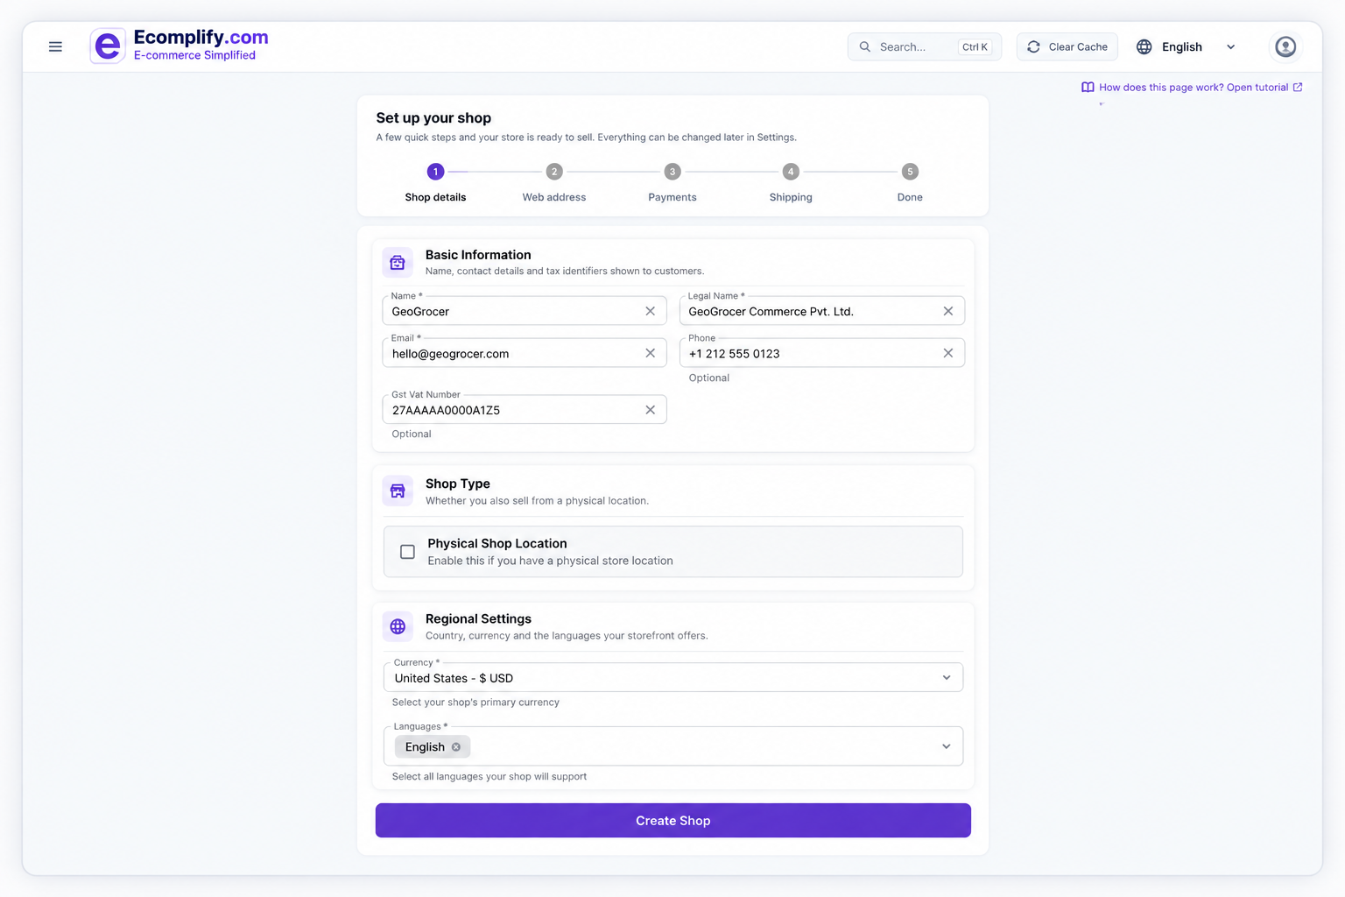The height and width of the screenshot is (897, 1345).
Task: Open the user profile avatar
Action: [1285, 46]
